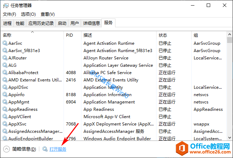Select the AlibabaProtect service name
Image resolution: width=233 pixels, height=158 pixels.
(23, 73)
